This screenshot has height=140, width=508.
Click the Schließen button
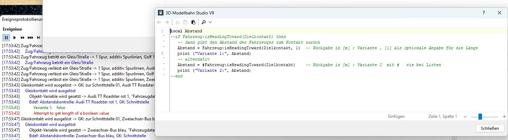[x=490, y=128]
